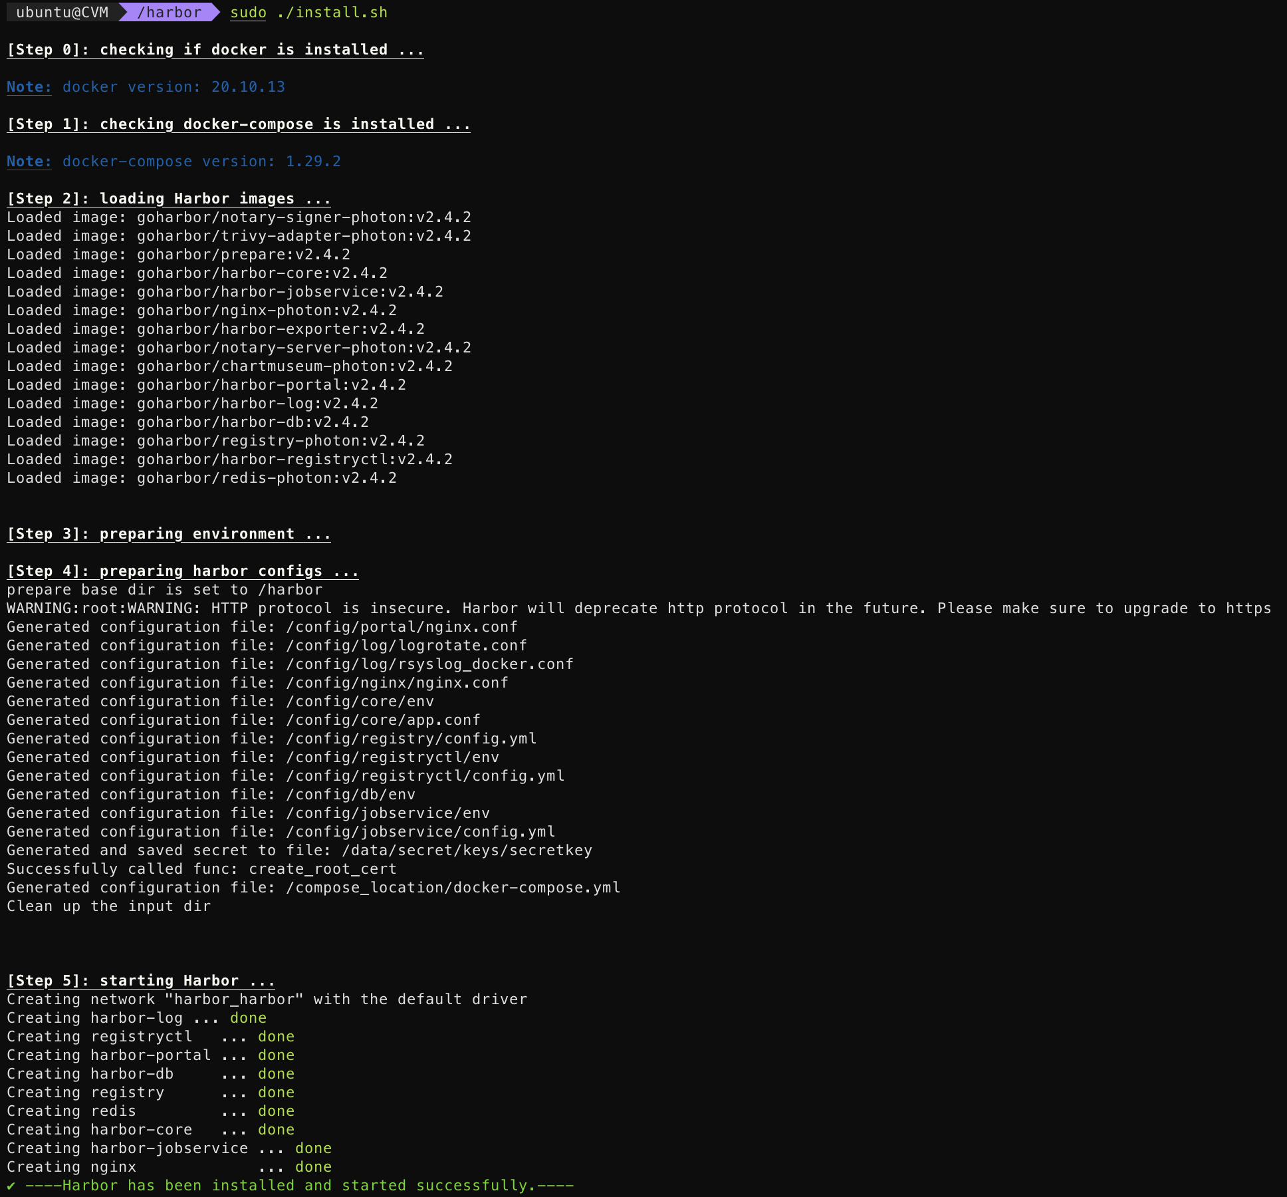Click the docker version 20.10.13 note
This screenshot has height=1197, width=1287.
(x=146, y=87)
